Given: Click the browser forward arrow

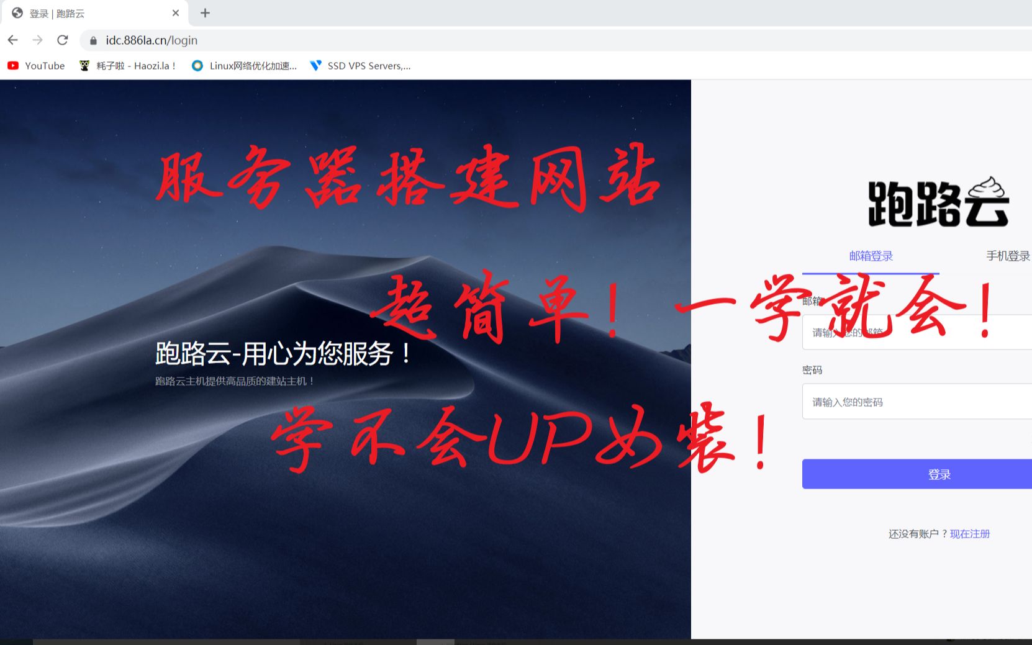Looking at the screenshot, I should click(37, 40).
